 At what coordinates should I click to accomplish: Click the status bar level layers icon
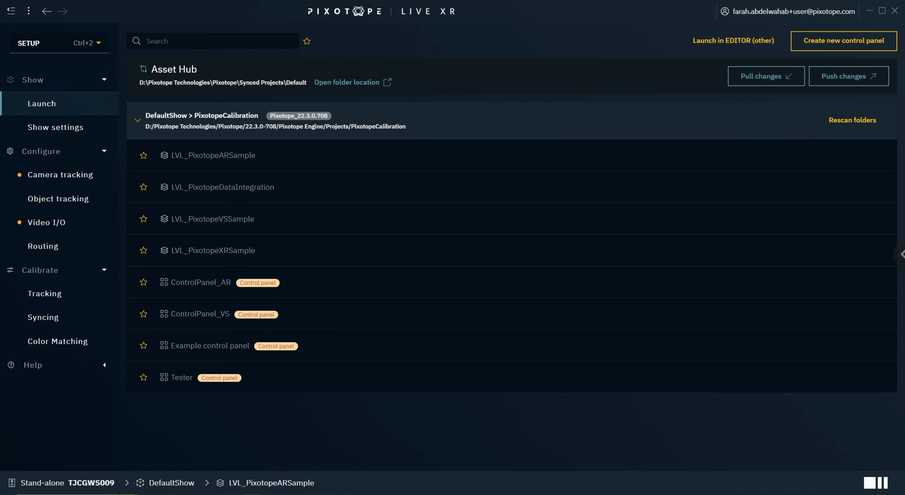[x=220, y=483]
